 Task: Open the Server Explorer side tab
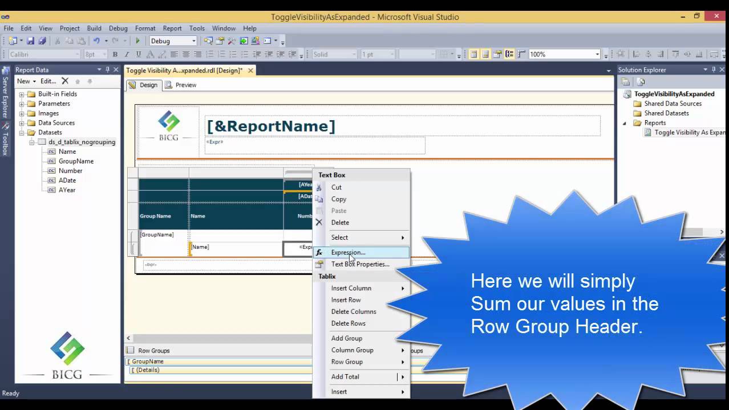click(x=5, y=93)
